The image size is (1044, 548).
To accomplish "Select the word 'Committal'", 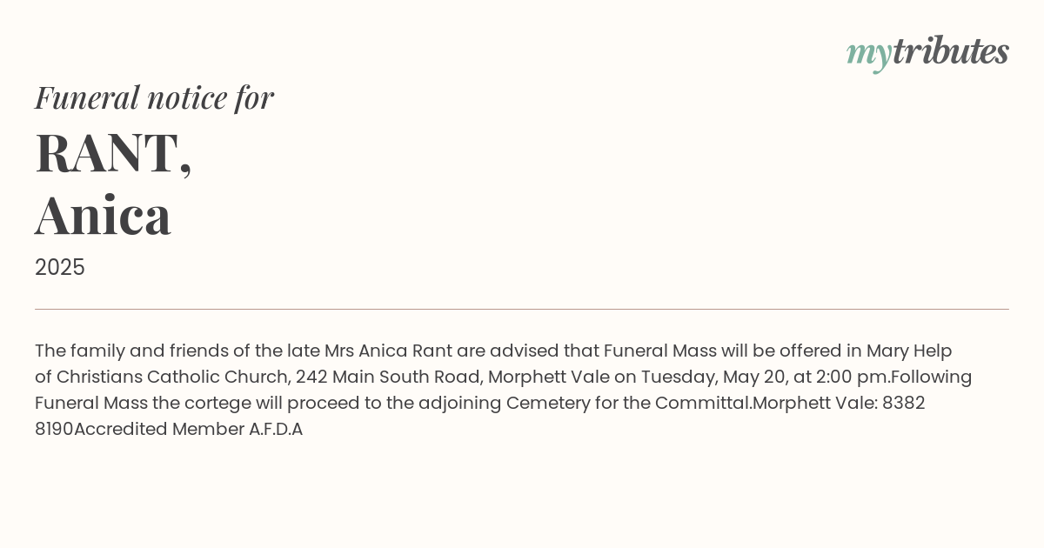I will [x=703, y=403].
